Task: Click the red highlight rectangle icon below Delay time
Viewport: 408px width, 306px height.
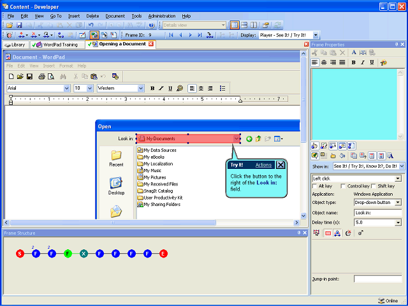Action: [328, 233]
